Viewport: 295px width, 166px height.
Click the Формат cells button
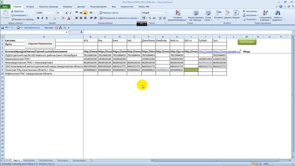(x=236, y=15)
